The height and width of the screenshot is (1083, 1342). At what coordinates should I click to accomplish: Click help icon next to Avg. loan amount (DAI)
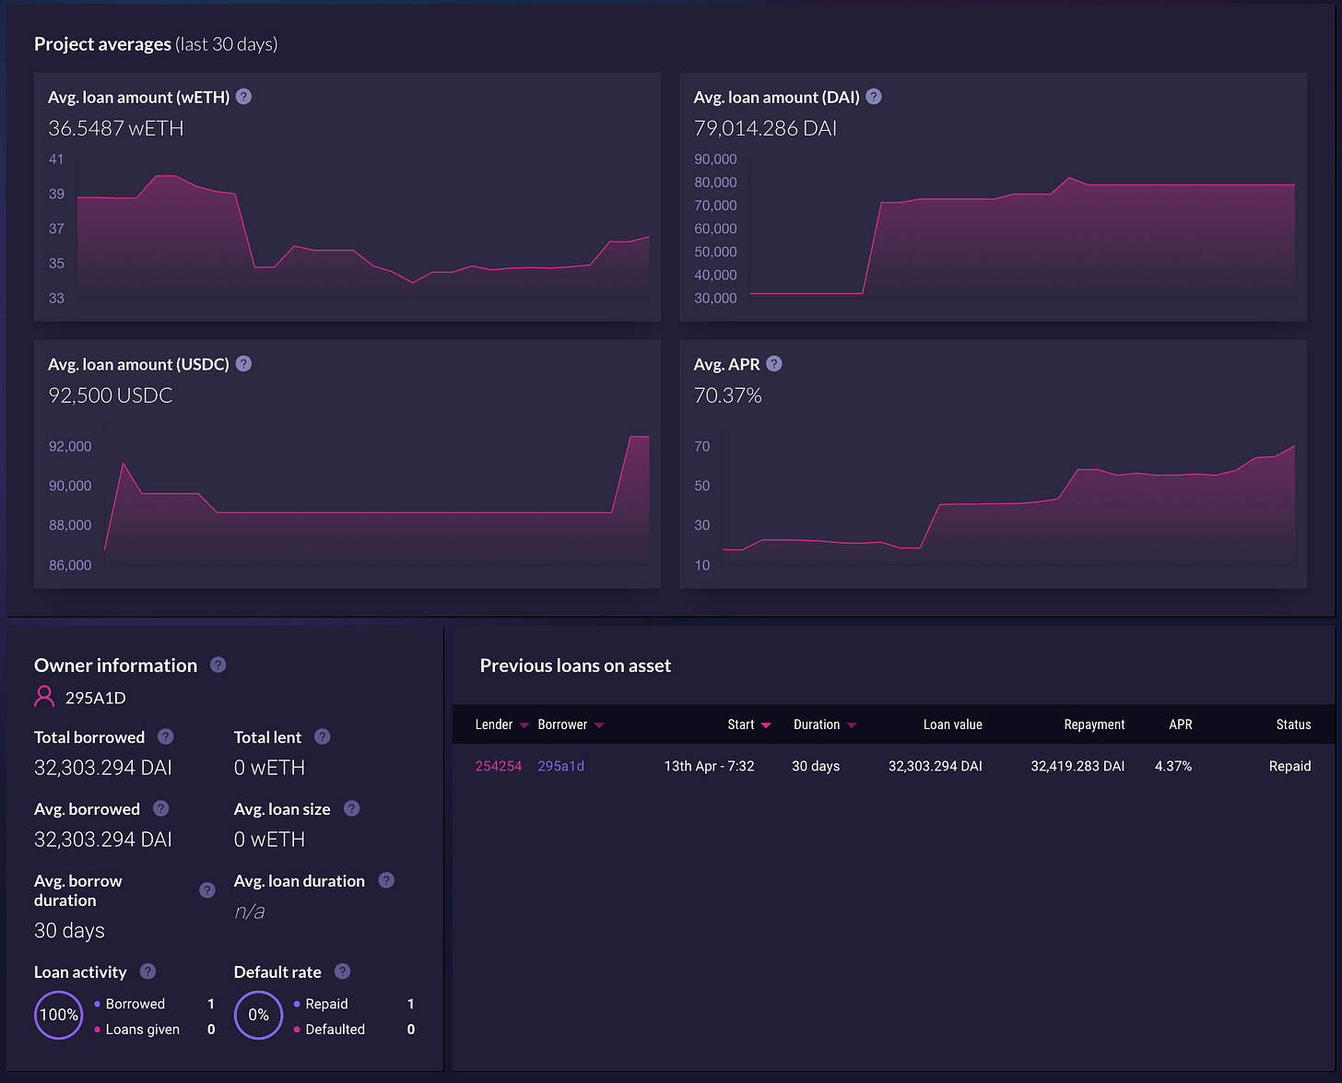(x=874, y=97)
